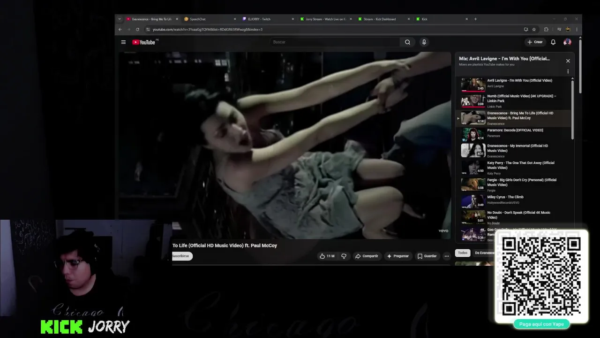Click the vevo watermark on the video
Image resolution: width=600 pixels, height=338 pixels.
pyautogui.click(x=443, y=230)
